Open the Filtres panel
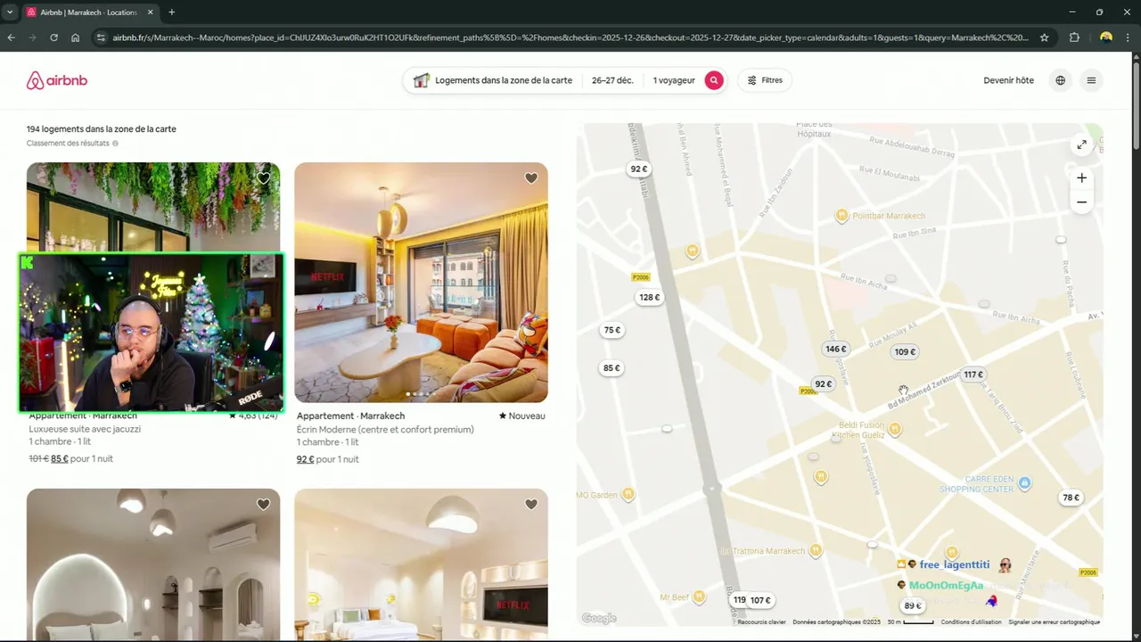1141x642 pixels. [765, 80]
